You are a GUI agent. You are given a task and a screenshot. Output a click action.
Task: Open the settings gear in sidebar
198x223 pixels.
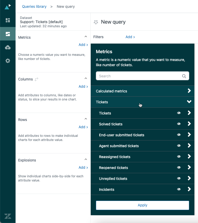[8, 61]
